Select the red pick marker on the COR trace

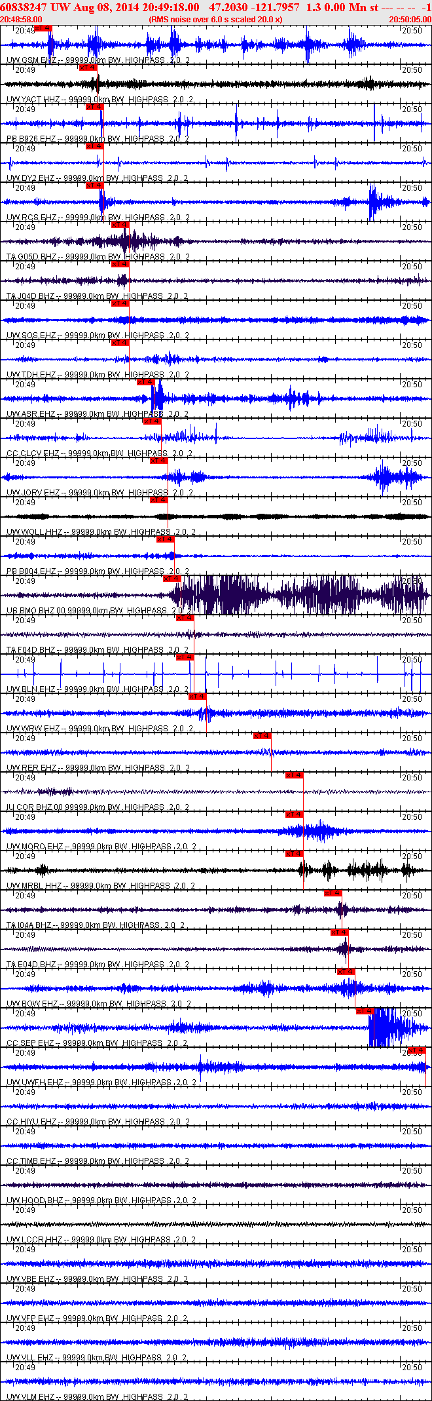(x=294, y=775)
